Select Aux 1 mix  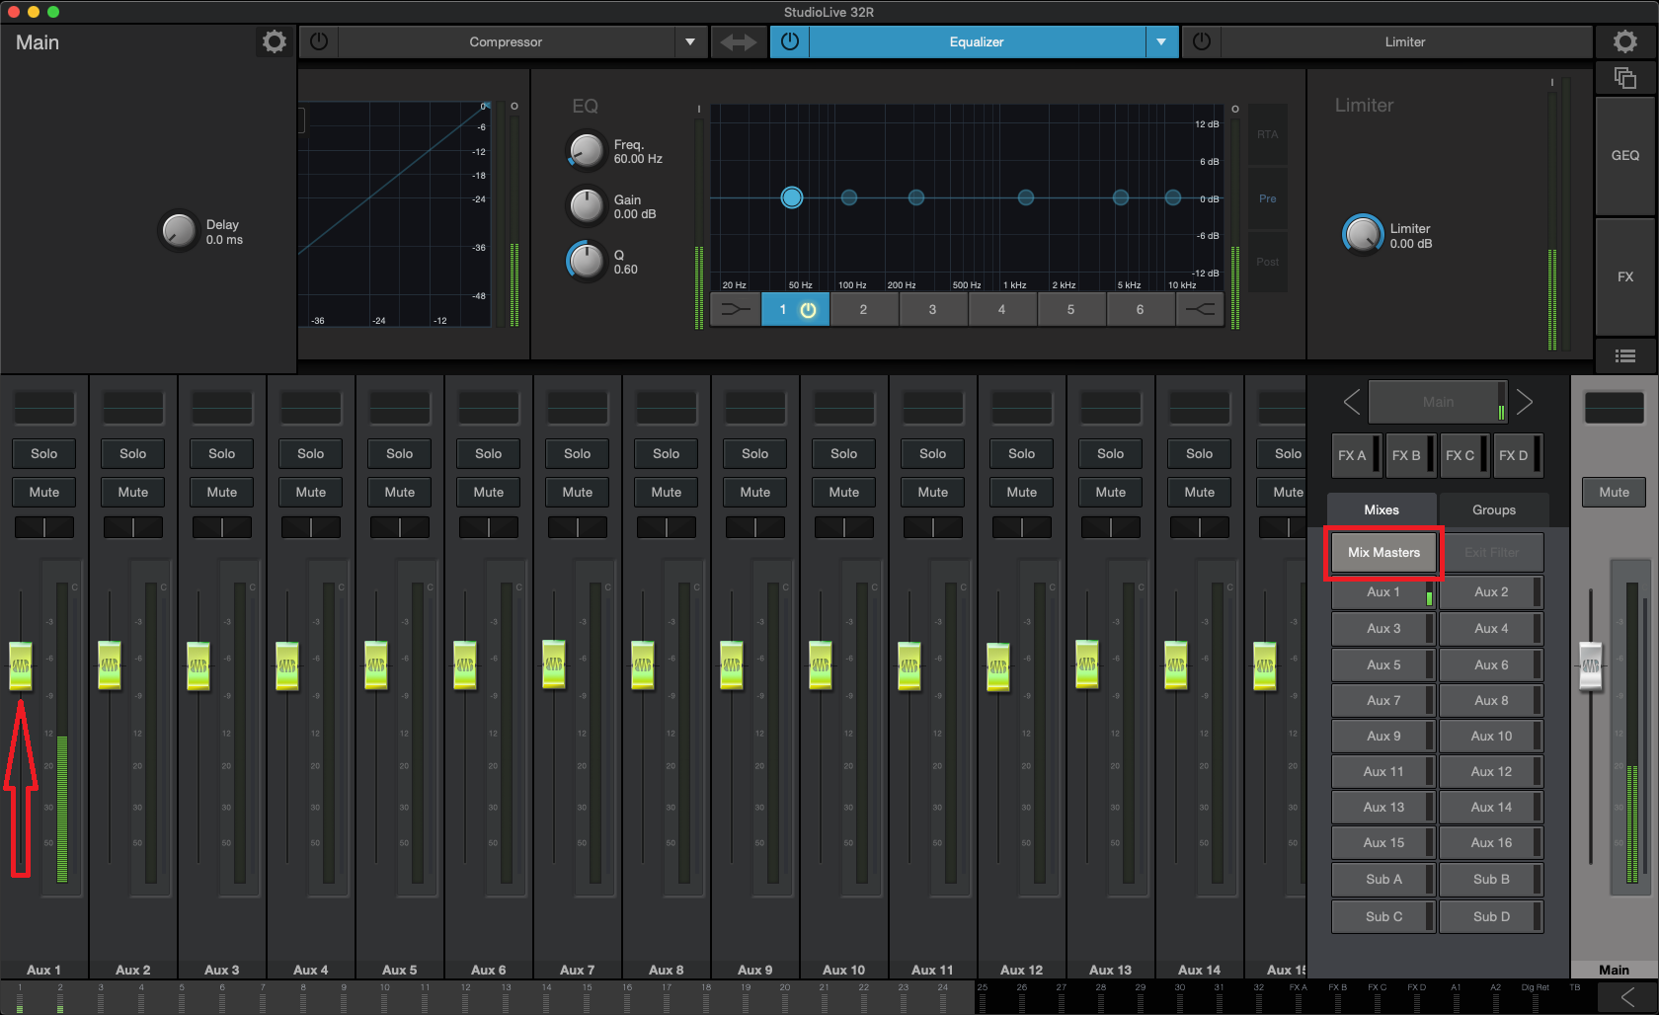[x=1383, y=591]
